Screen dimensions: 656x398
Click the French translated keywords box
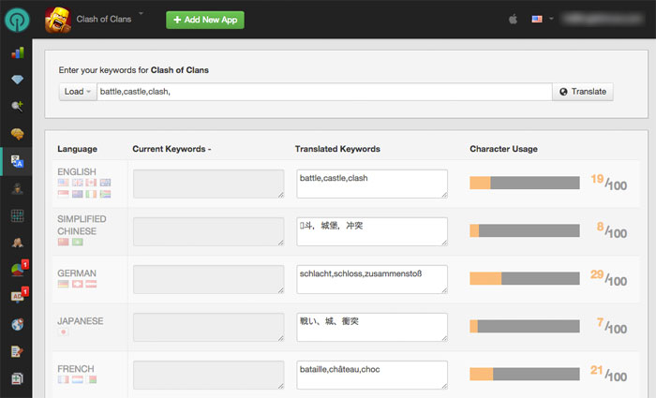coord(372,375)
